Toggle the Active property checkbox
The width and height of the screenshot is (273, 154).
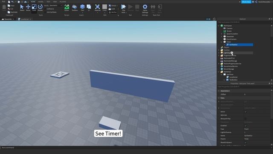[x=246, y=112]
